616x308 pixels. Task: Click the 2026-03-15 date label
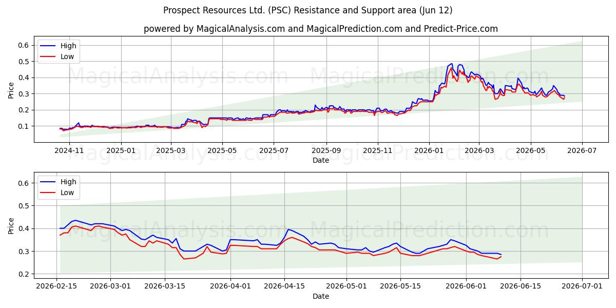coord(165,286)
